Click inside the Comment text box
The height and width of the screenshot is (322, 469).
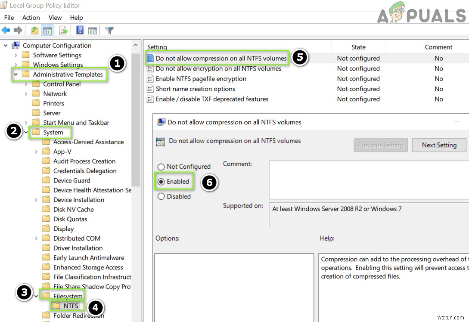coord(369,180)
